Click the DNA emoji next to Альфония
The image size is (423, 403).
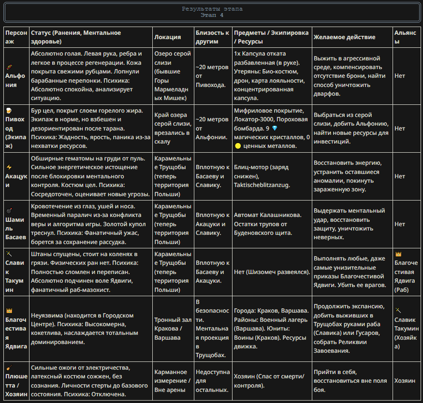[x=9, y=67]
